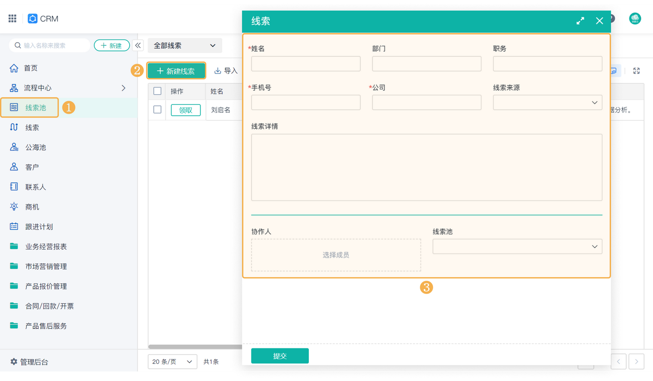Click the 跟进计划 calendar icon
This screenshot has width=653, height=381.
[14, 226]
